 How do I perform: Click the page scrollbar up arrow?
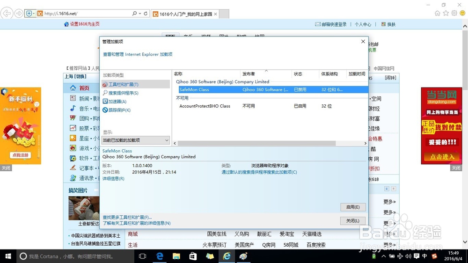click(x=465, y=26)
